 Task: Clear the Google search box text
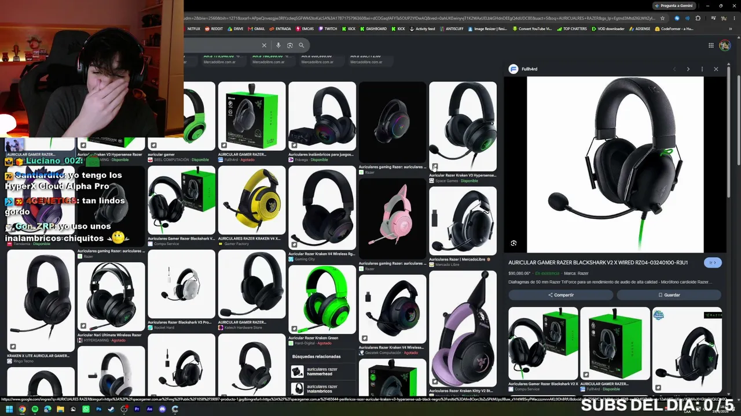point(264,45)
